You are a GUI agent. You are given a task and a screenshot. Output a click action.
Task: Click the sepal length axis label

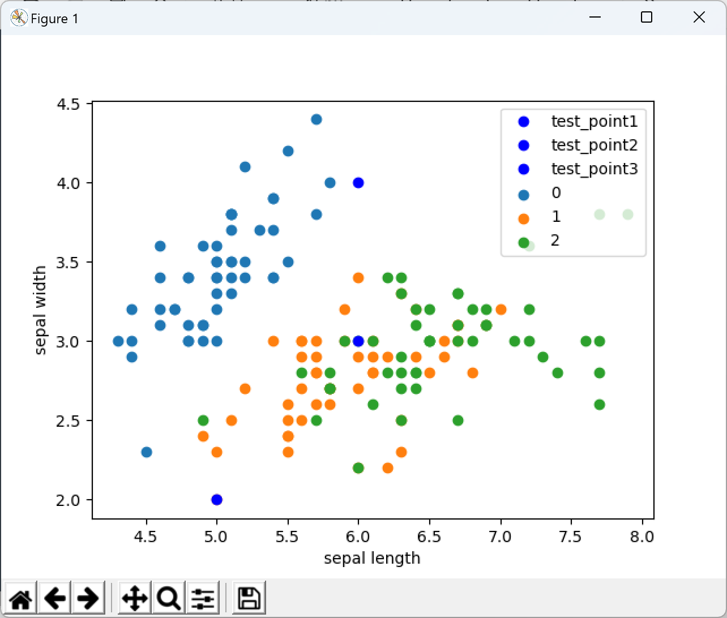click(372, 558)
